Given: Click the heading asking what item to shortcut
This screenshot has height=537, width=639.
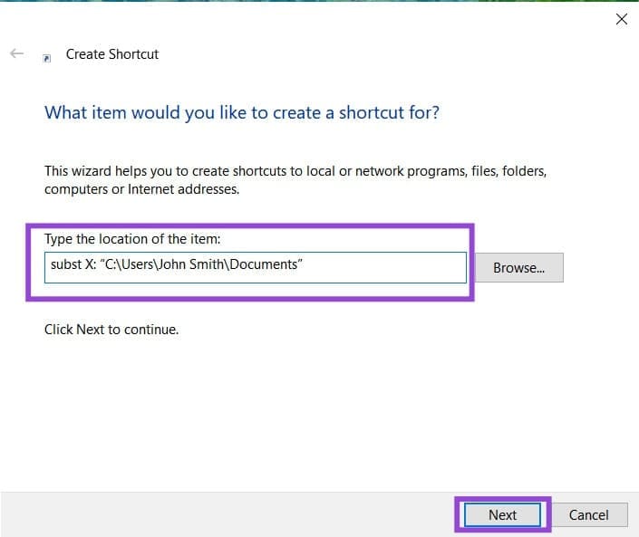Looking at the screenshot, I should 242,113.
